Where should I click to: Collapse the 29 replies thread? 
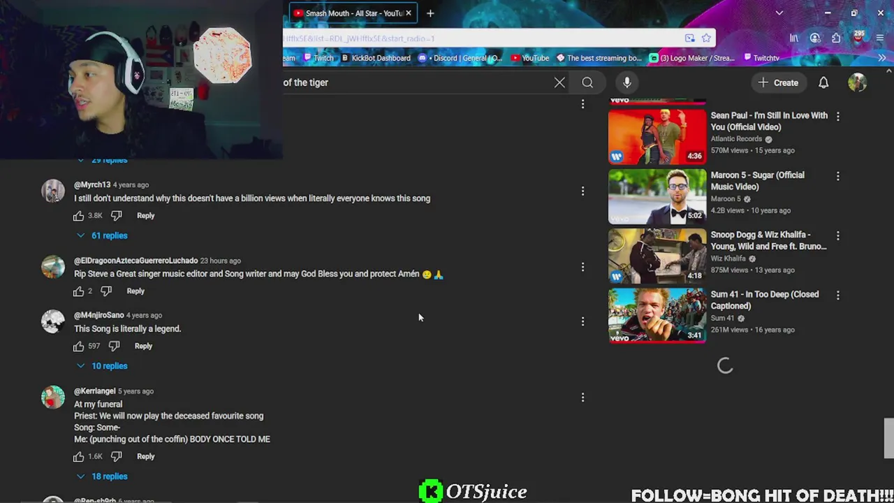(103, 160)
